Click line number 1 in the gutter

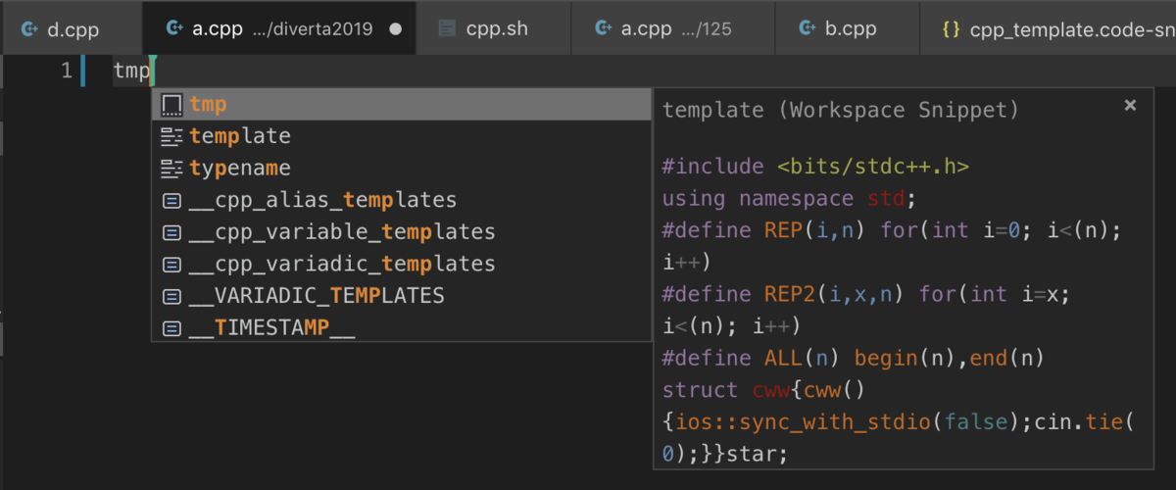pos(67,71)
